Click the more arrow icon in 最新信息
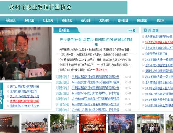 (134, 30)
